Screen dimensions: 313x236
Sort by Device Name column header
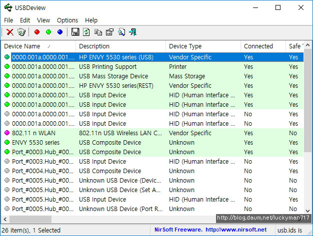tap(38, 46)
